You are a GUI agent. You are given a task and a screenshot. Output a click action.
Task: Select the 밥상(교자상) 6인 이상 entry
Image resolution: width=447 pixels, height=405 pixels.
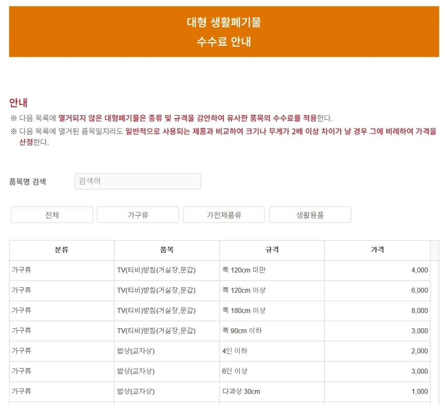[218, 371]
